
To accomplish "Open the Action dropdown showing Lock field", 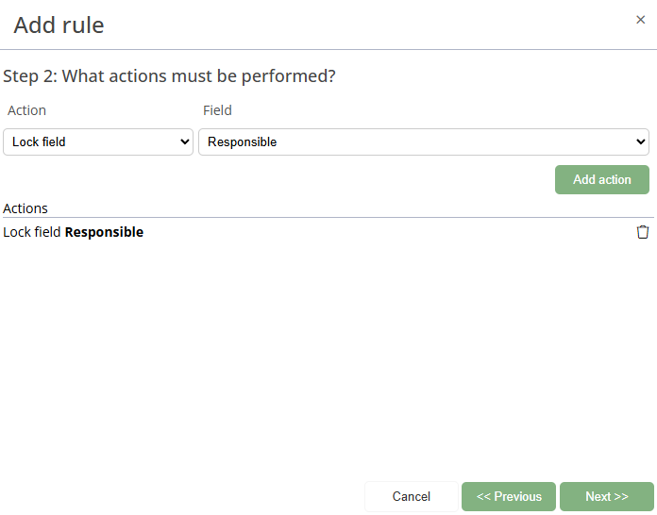I will click(98, 142).
